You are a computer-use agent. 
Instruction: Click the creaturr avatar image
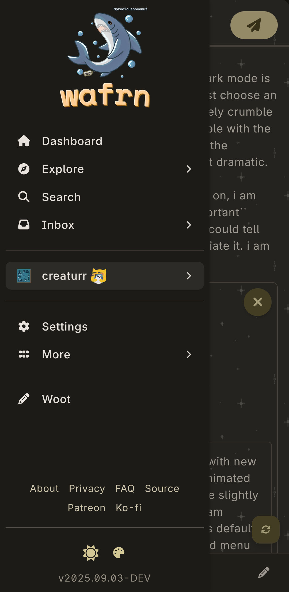point(24,276)
